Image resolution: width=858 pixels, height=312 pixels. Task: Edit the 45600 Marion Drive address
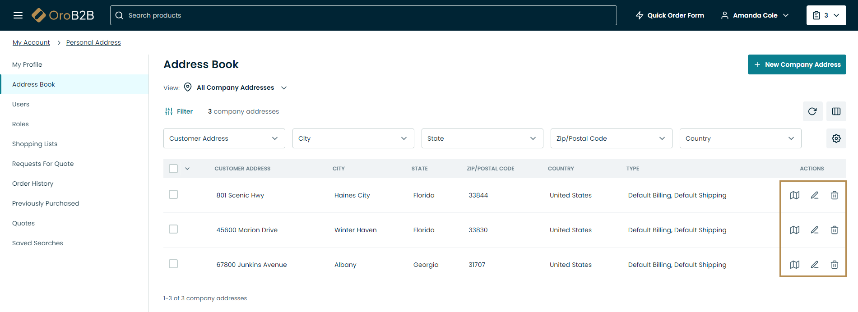(x=814, y=230)
